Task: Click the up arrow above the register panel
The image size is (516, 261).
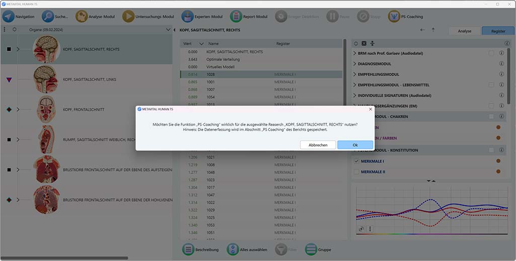Action: tap(433, 30)
